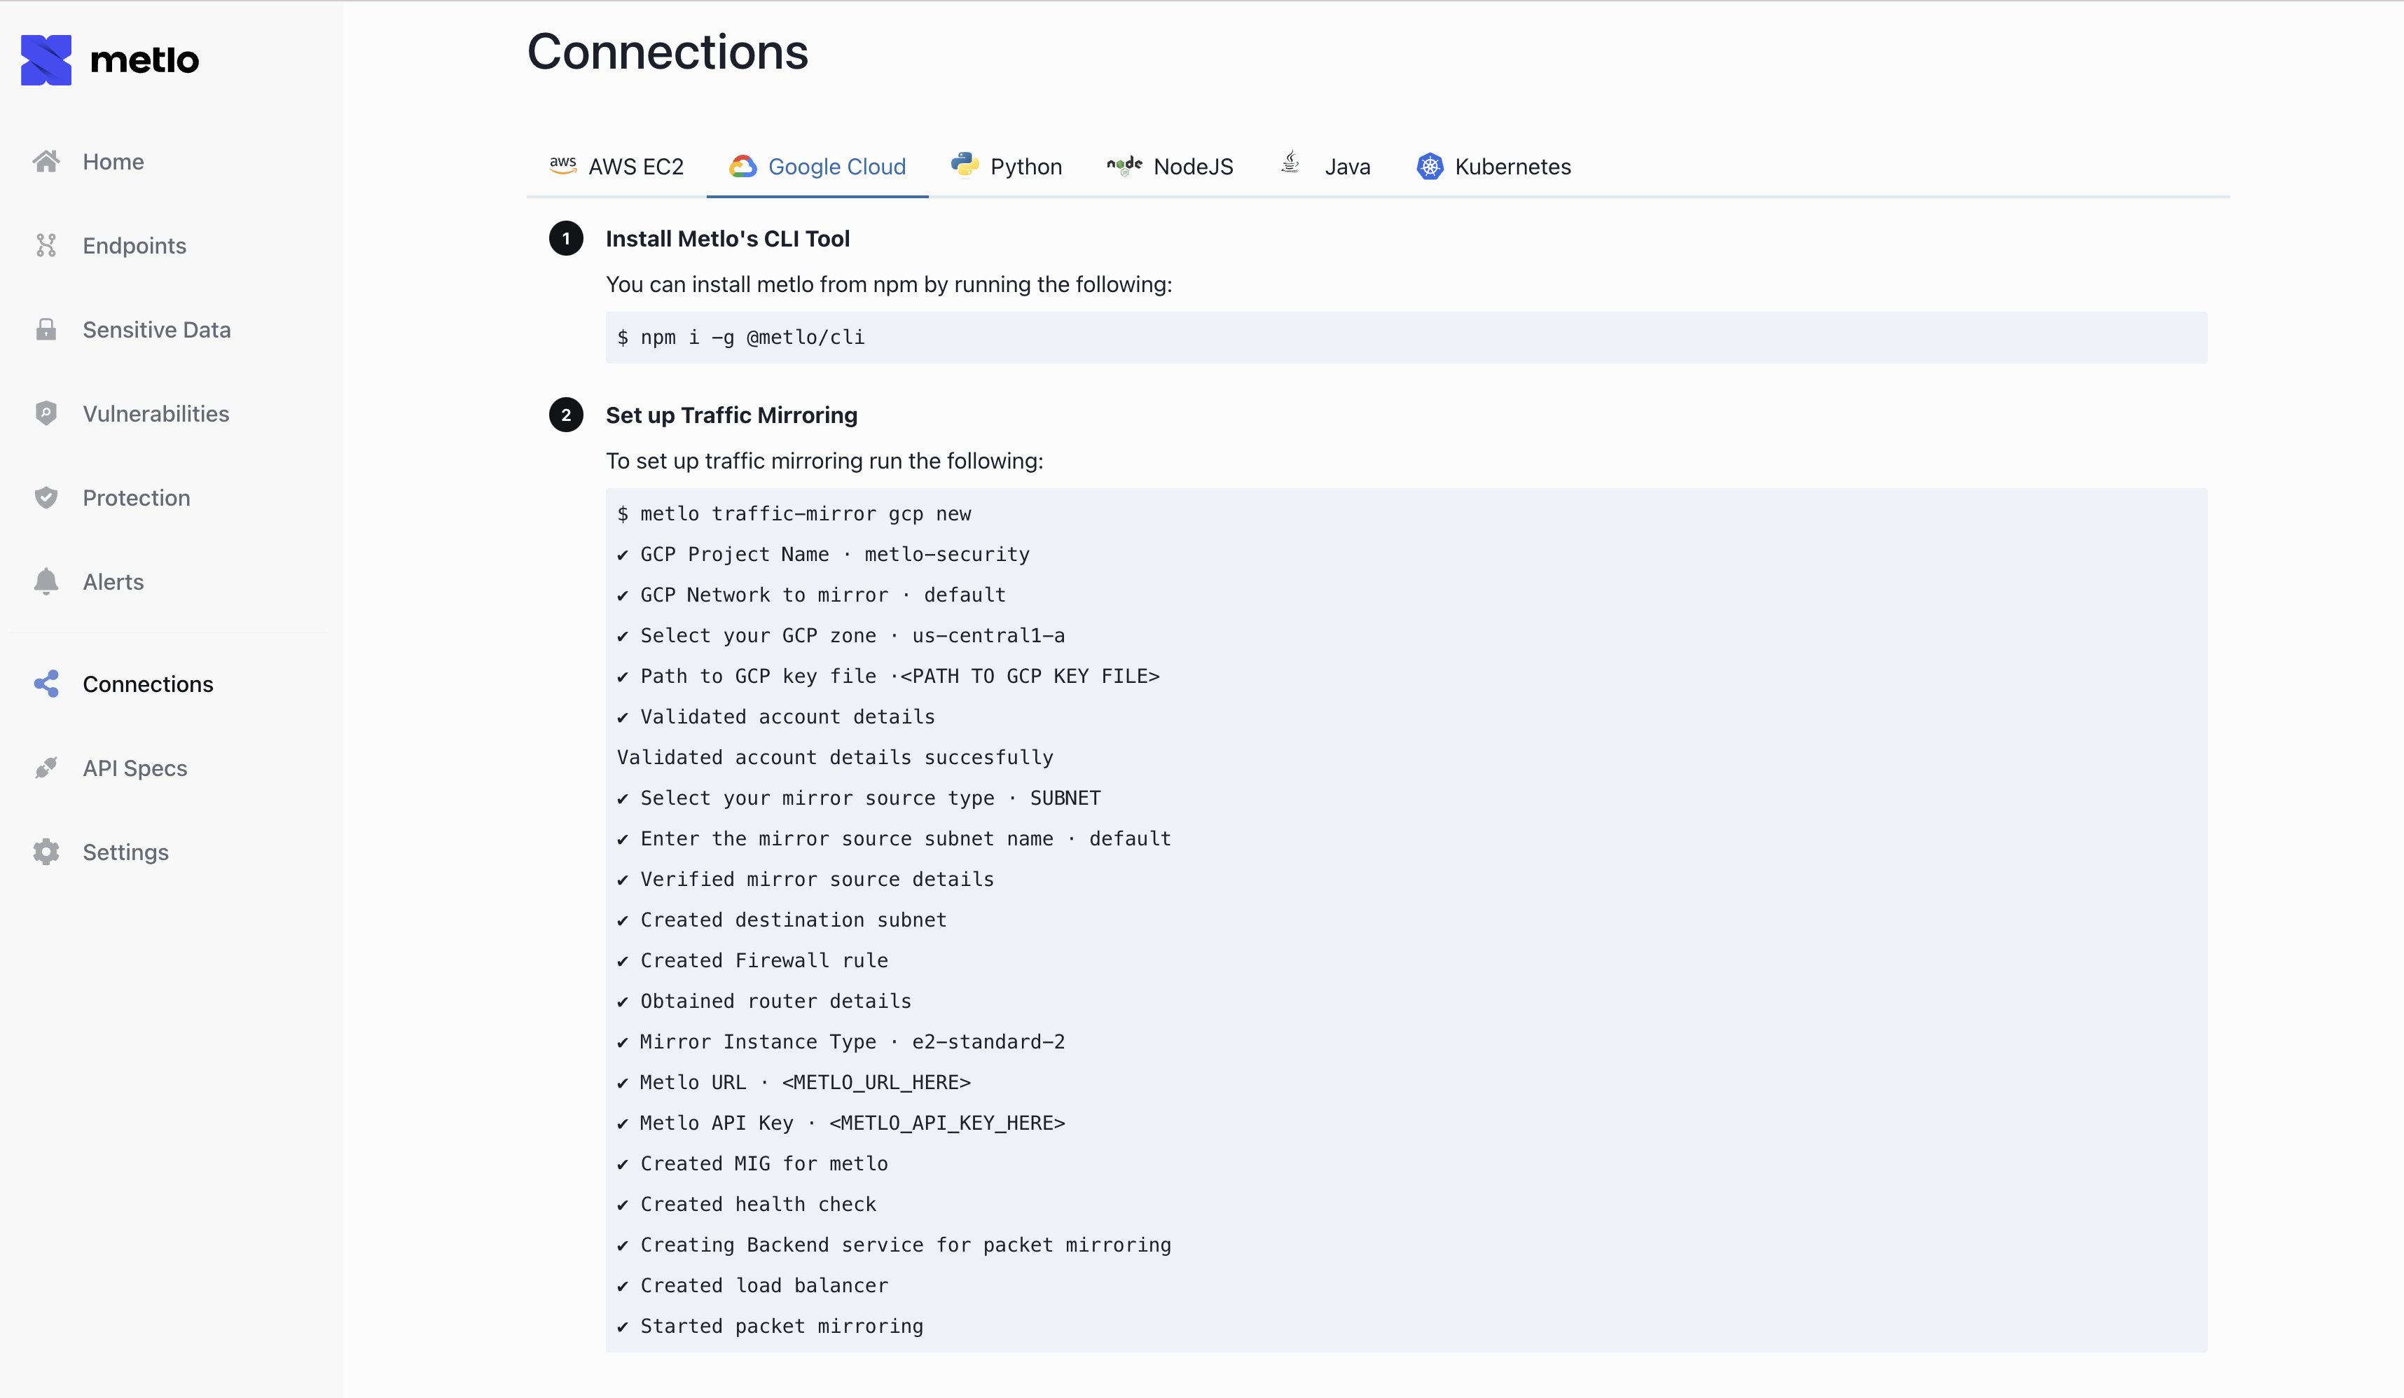2404x1398 pixels.
Task: Click 'Install Metlo's CLI Tool' heading
Action: (728, 238)
